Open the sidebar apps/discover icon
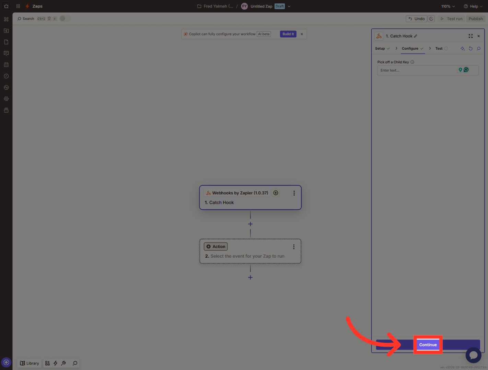 tap(6, 19)
